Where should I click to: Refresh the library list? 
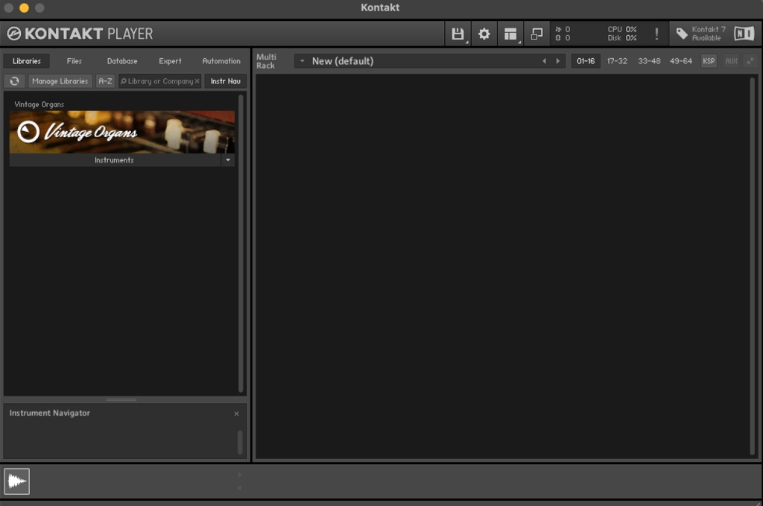pos(15,81)
